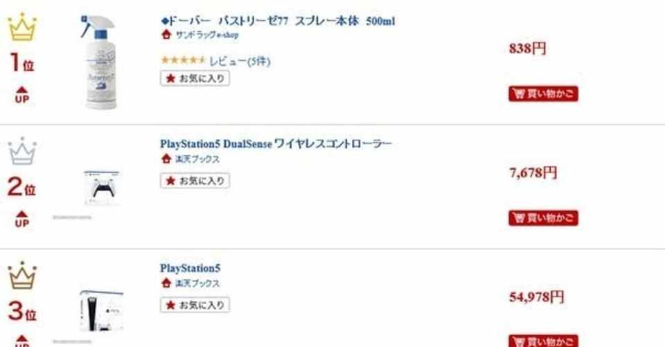Screen dimensions: 665x347
Task: Click the red UP arrow under rank 1
Action: click(x=21, y=94)
